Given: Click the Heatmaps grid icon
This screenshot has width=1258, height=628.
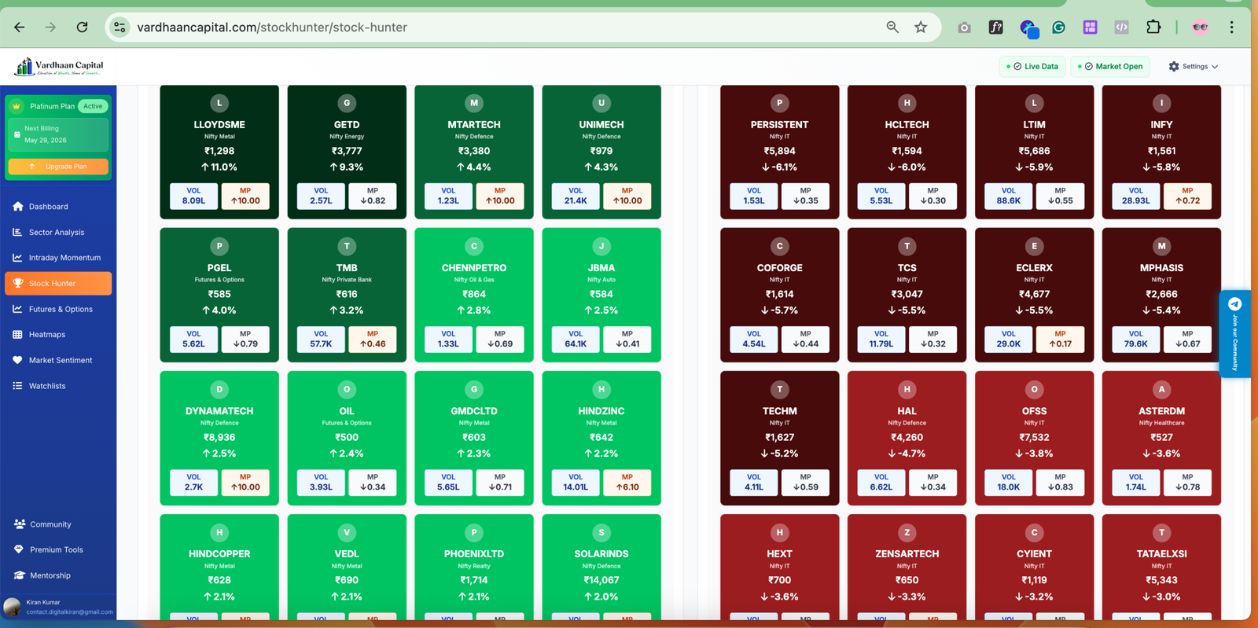Looking at the screenshot, I should (17, 335).
